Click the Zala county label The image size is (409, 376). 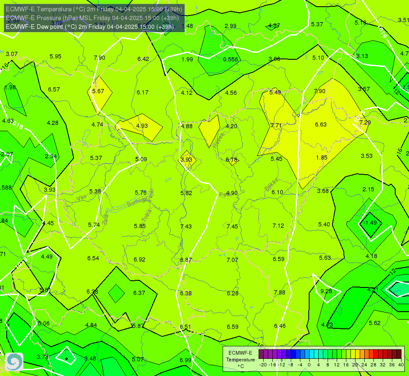pos(105,219)
